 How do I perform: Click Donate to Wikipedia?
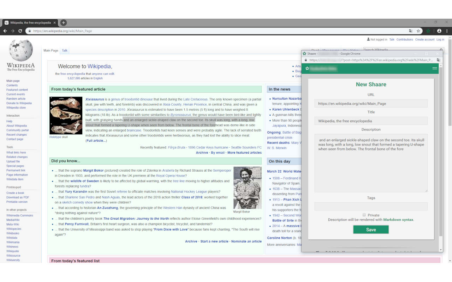19,103
